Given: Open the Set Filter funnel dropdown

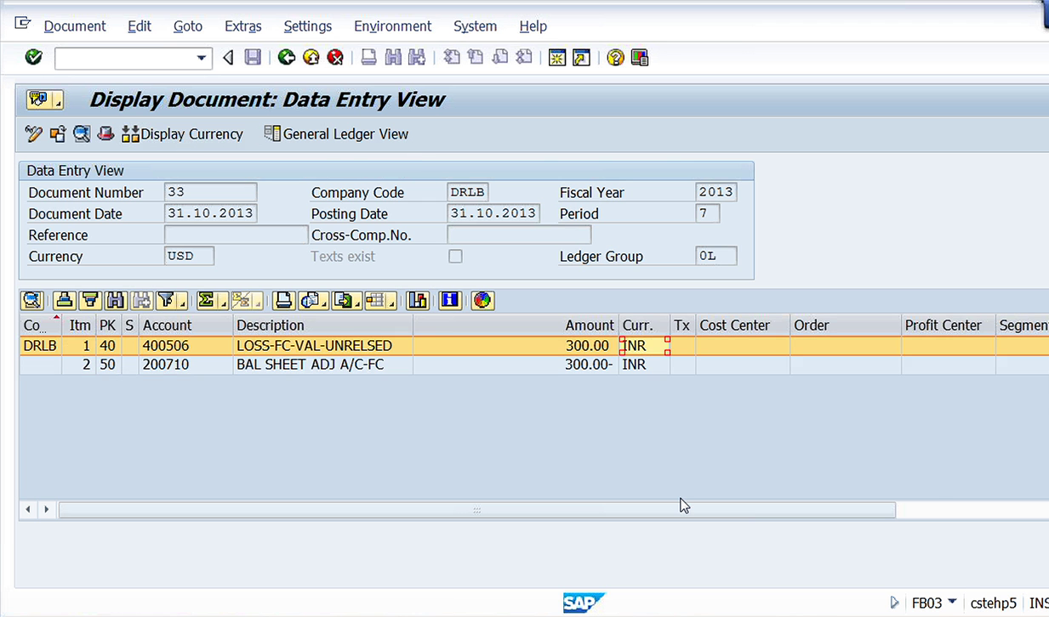Looking at the screenshot, I should [x=172, y=300].
